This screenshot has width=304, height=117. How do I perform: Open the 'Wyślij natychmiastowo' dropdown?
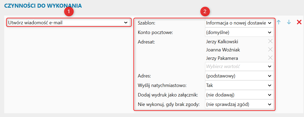point(239,85)
